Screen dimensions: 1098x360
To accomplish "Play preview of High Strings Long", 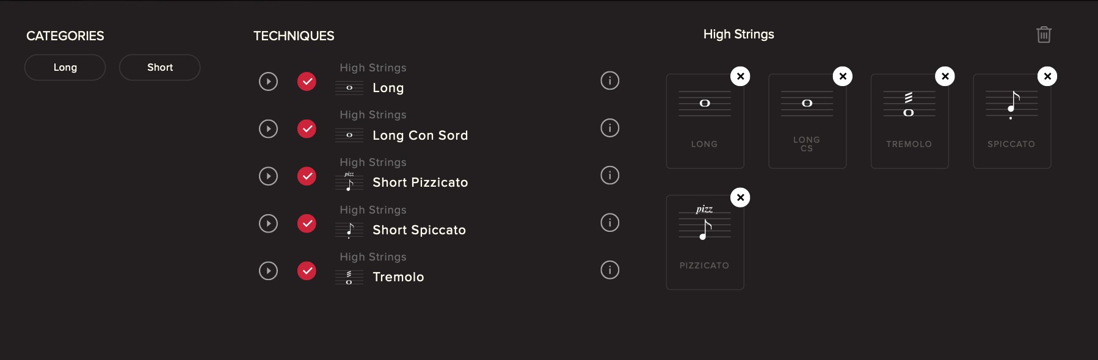I will pyautogui.click(x=268, y=81).
